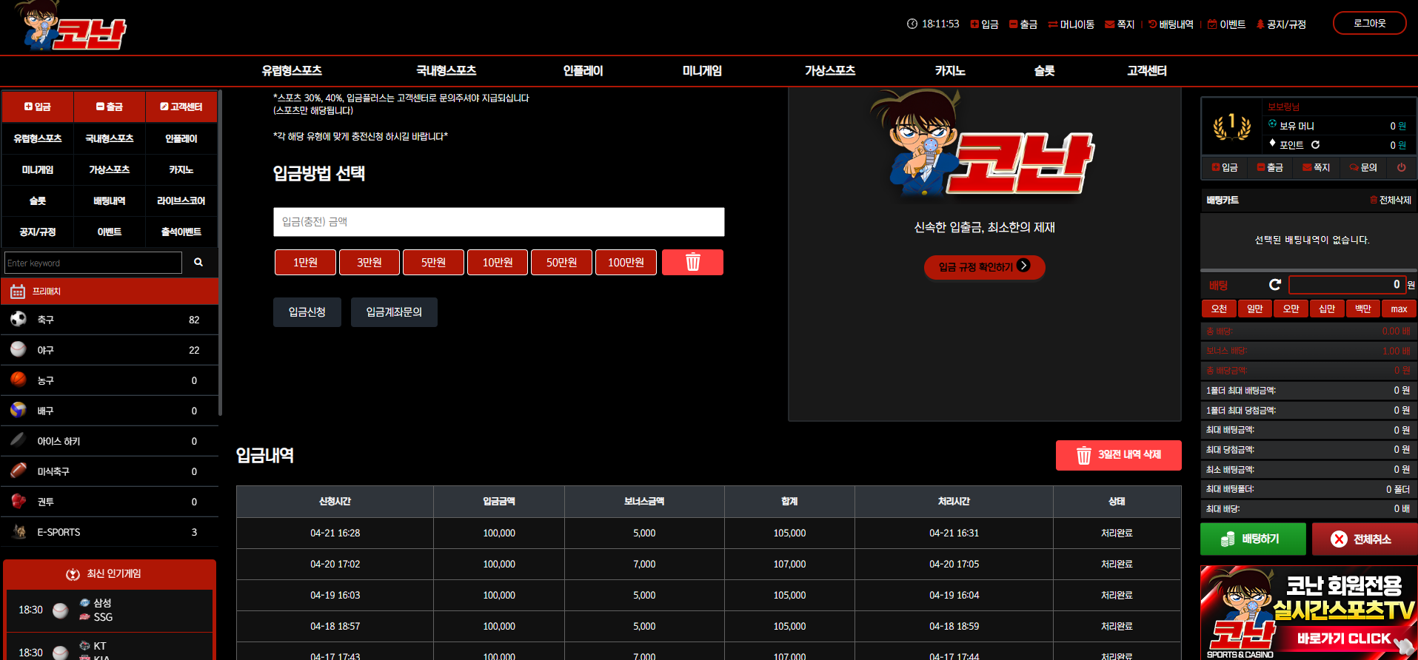Focus the 입금(충전) 금액 input field
Image resolution: width=1418 pixels, height=660 pixels.
(498, 222)
